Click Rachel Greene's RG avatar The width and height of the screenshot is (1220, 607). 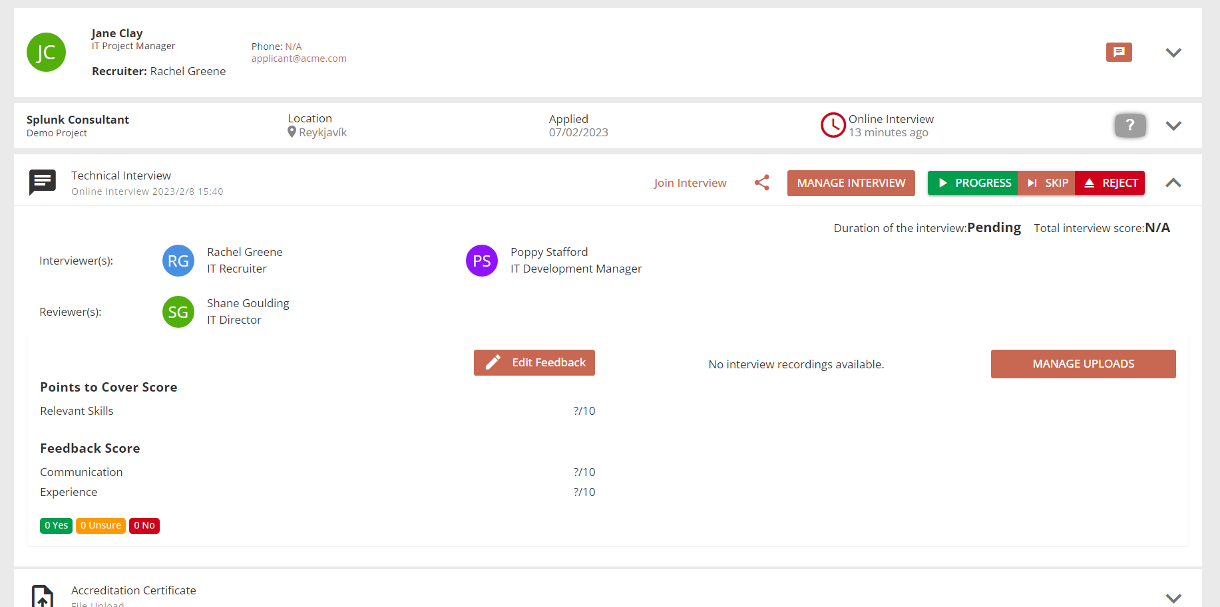(x=178, y=261)
